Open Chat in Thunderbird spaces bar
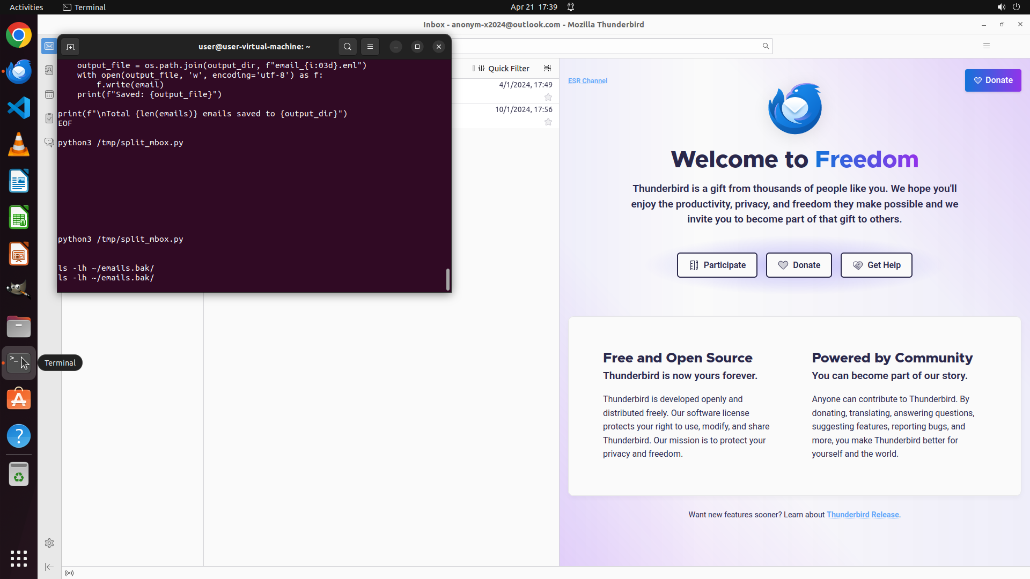 click(x=49, y=142)
